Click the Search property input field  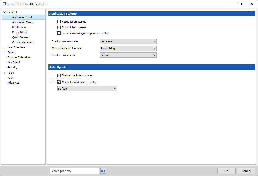74,171
